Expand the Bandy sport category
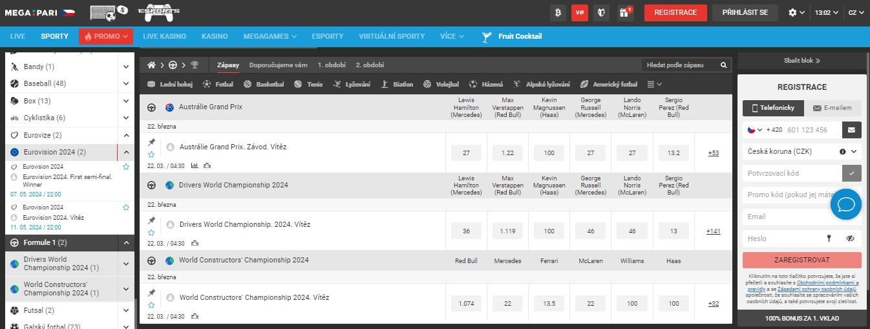The image size is (870, 329). 126,67
